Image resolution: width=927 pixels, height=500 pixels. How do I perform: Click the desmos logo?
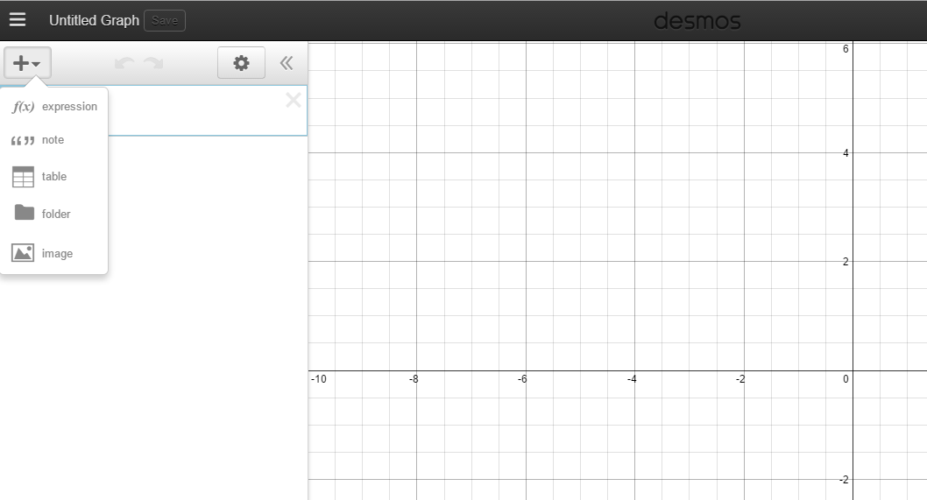tap(697, 21)
